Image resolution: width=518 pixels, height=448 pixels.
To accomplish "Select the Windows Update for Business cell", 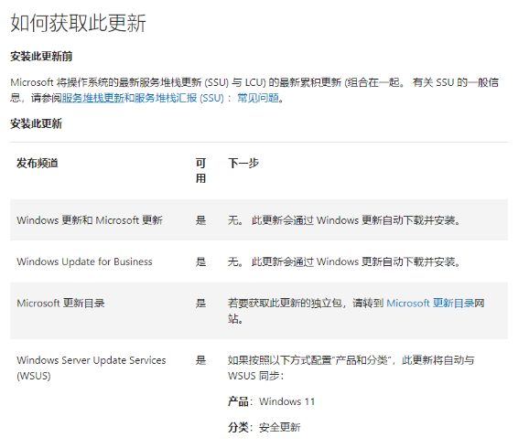I will (x=84, y=261).
